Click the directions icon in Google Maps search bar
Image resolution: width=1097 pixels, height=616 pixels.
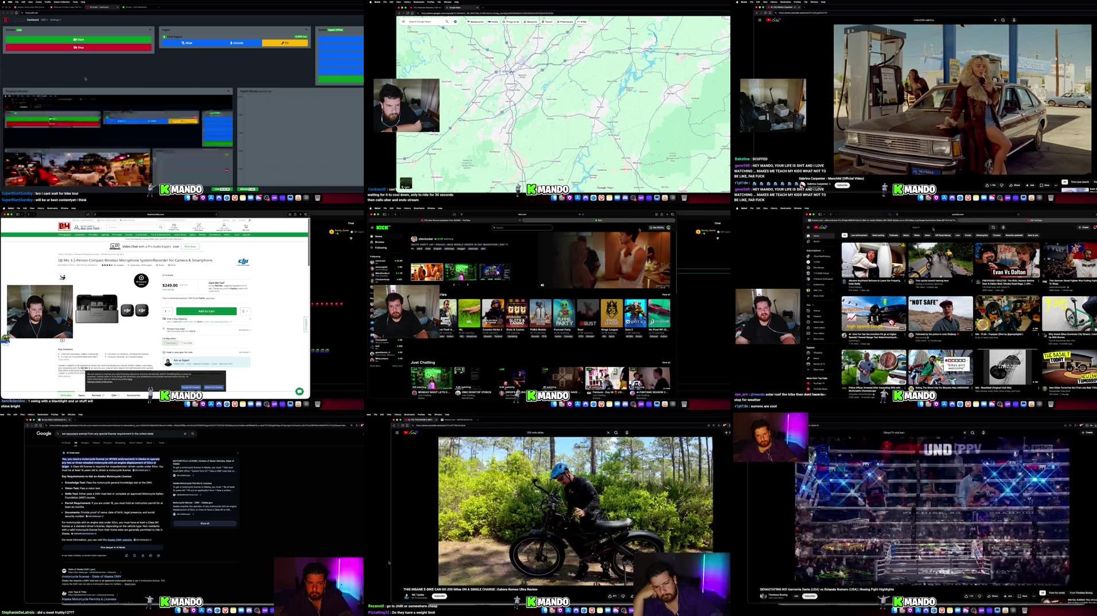click(456, 22)
